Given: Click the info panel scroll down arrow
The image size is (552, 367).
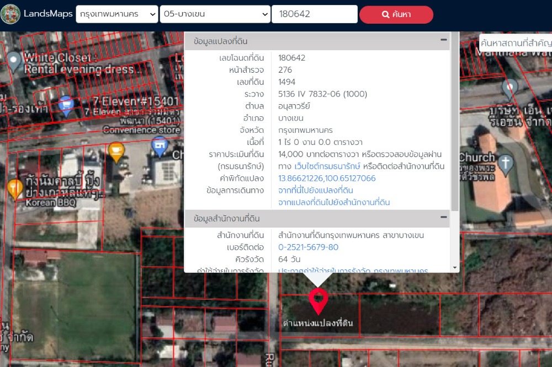Looking at the screenshot, I should (455, 268).
